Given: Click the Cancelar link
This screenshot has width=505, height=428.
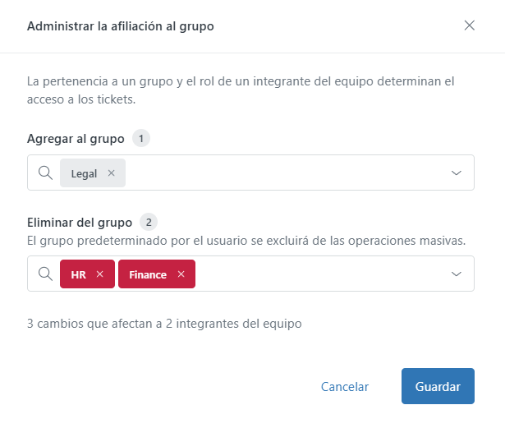Looking at the screenshot, I should [x=345, y=386].
